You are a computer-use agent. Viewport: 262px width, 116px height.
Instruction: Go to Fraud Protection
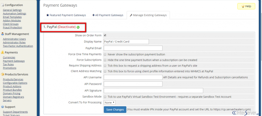(12, 28)
